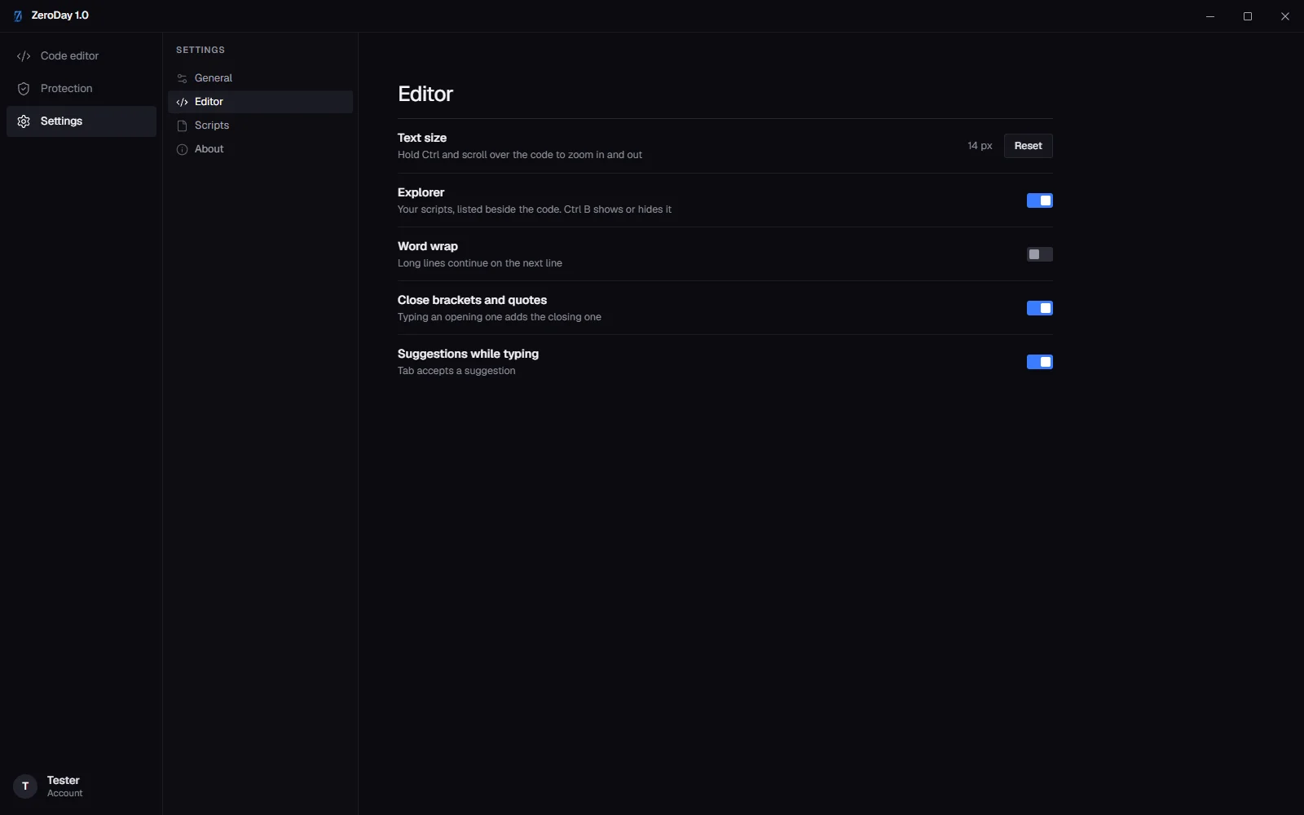Click the 'Hold Ctrl and scroll' description
Viewport: 1304px width, 815px height.
[520, 155]
